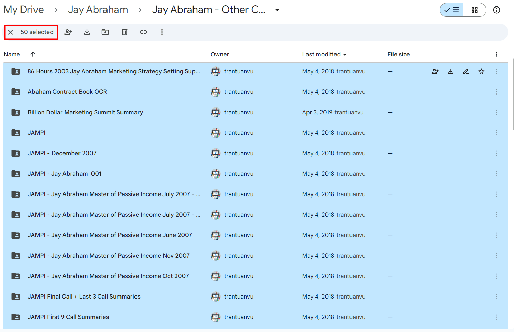
Task: Switch to list layout view
Action: 452,10
